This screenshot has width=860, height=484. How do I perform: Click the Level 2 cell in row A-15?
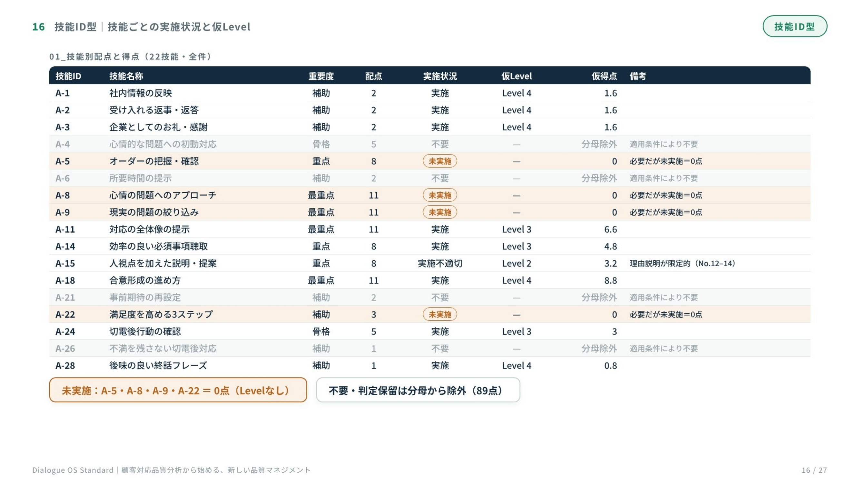(x=517, y=264)
